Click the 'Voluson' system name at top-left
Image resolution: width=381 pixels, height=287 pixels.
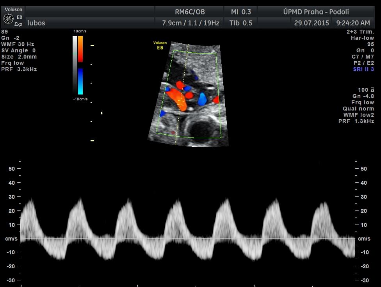point(13,9)
